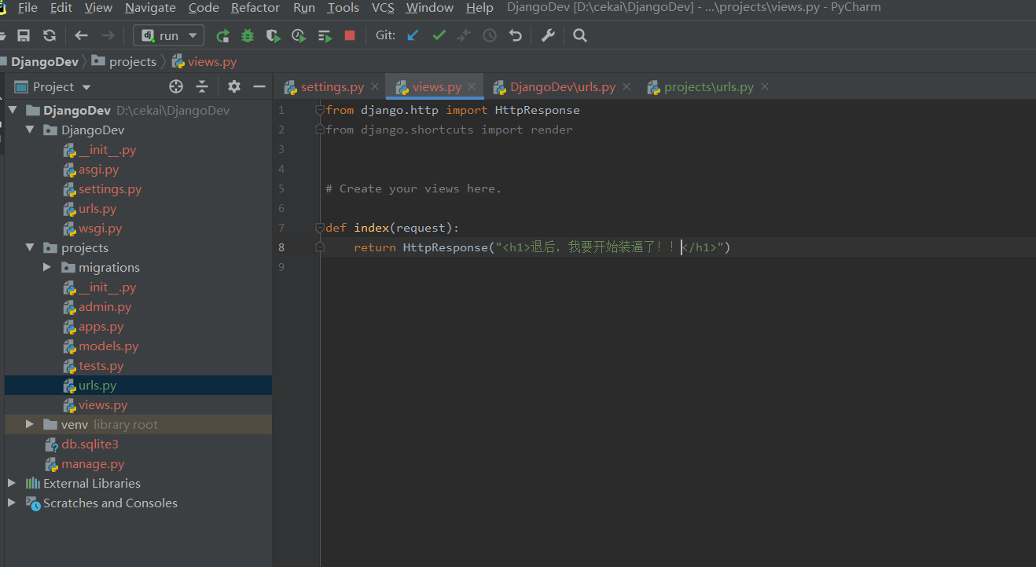Expand the External Libraries node
1036x567 pixels.
click(x=12, y=483)
